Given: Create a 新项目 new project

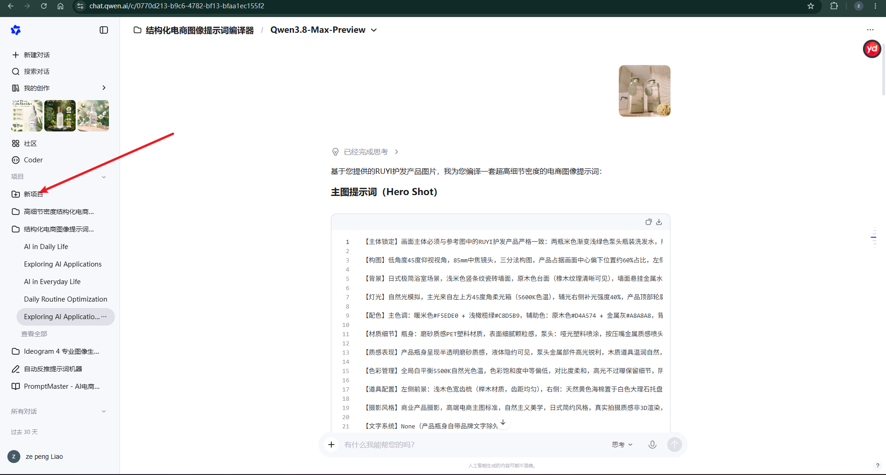Looking at the screenshot, I should 27,194.
